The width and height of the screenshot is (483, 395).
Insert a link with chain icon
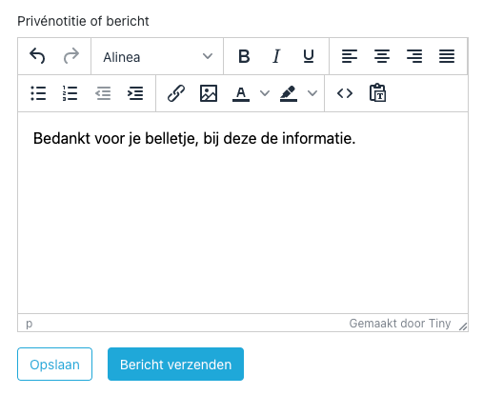click(176, 93)
